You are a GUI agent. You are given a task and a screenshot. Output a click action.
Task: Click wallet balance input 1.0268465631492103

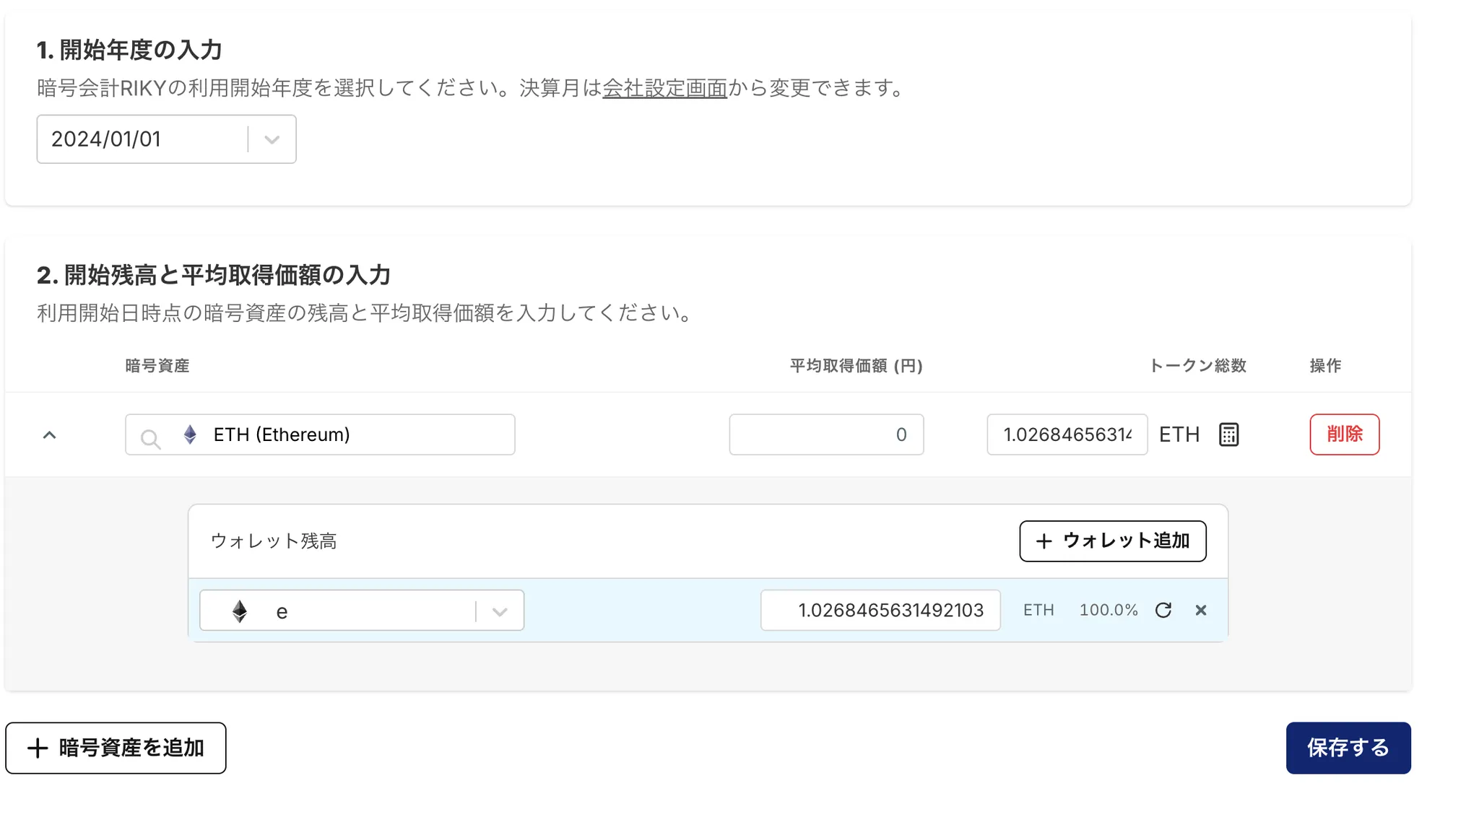pyautogui.click(x=880, y=611)
